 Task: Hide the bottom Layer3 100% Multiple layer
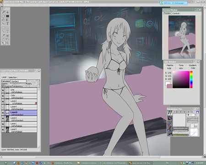tap(3, 130)
